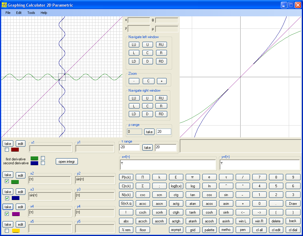Image resolution: width=303 pixels, height=236 pixels.
Task: Open the Tools menu
Action: click(31, 13)
